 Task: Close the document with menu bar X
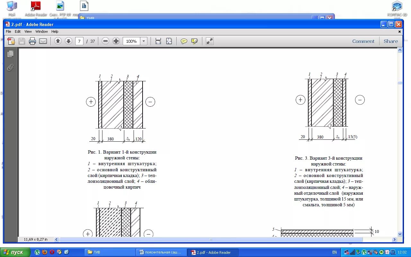point(399,31)
